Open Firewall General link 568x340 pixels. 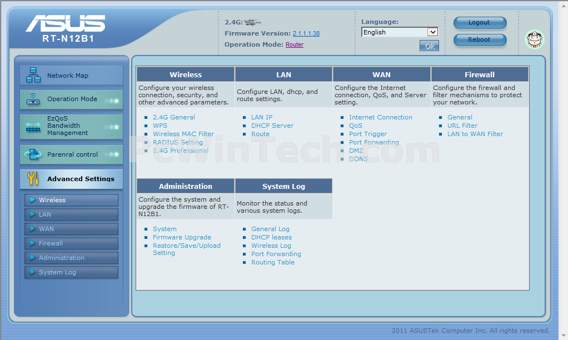point(460,117)
